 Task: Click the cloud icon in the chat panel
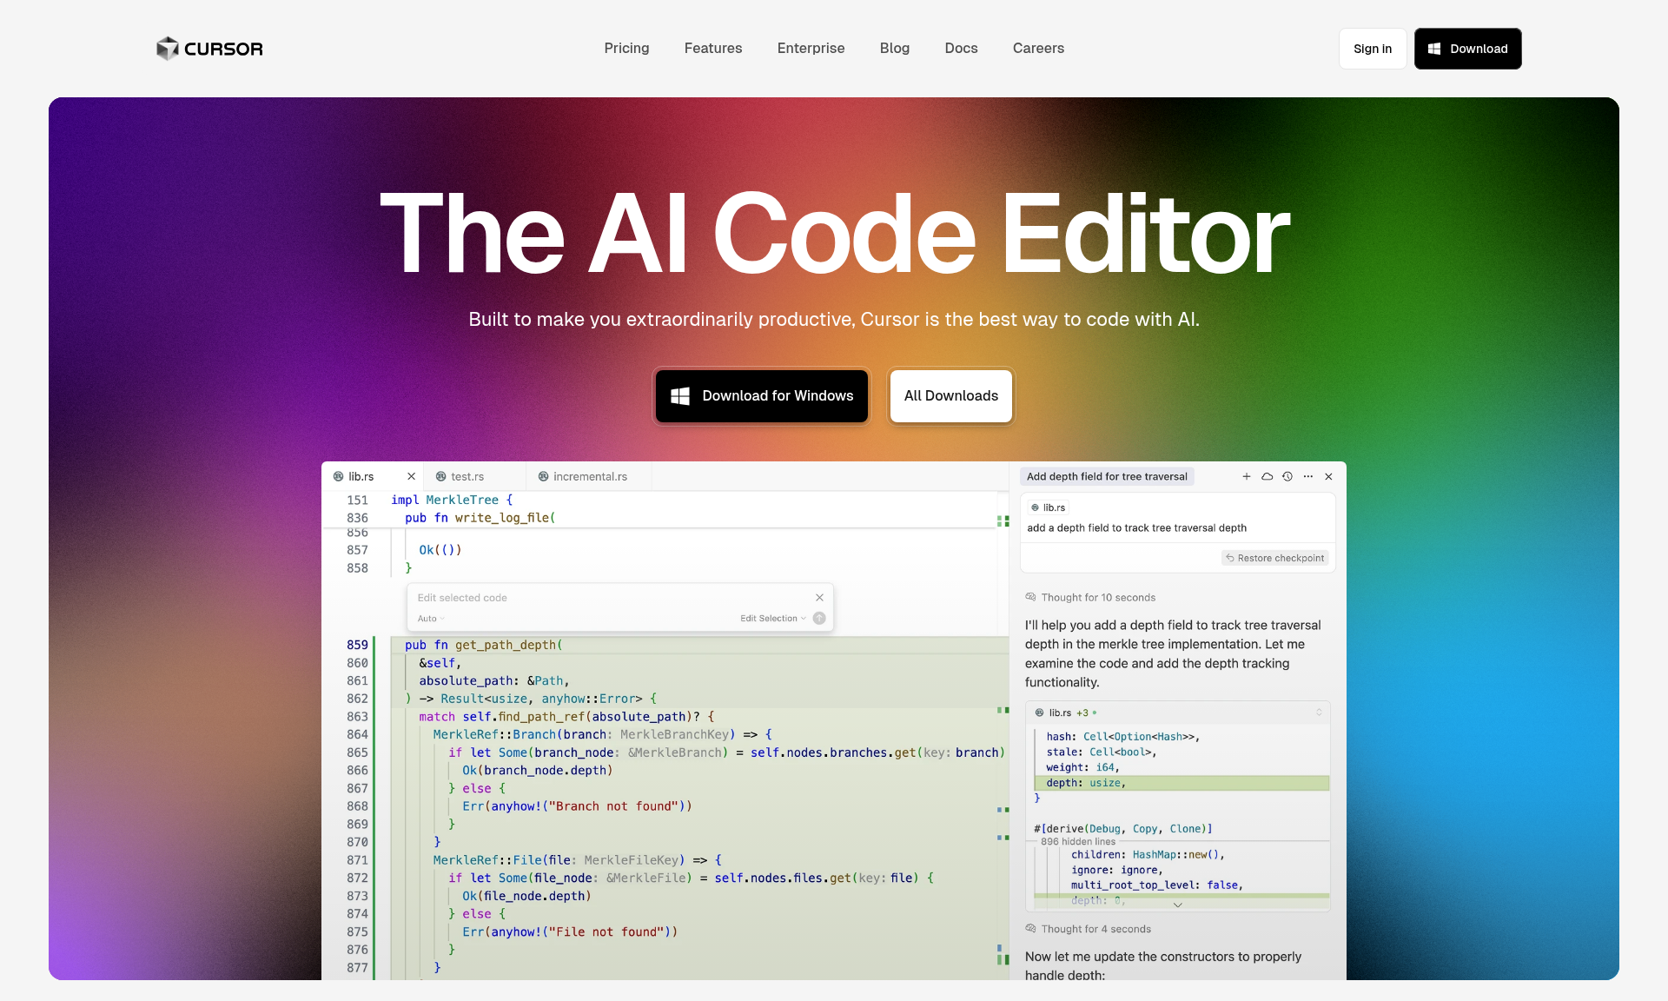click(1268, 476)
